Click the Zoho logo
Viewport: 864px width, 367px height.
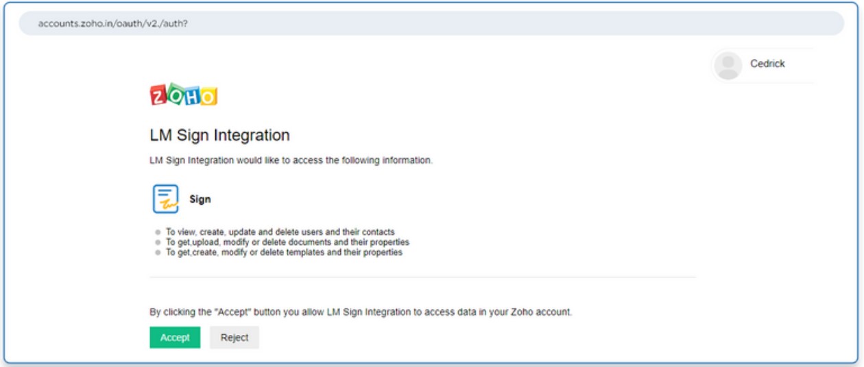point(183,95)
